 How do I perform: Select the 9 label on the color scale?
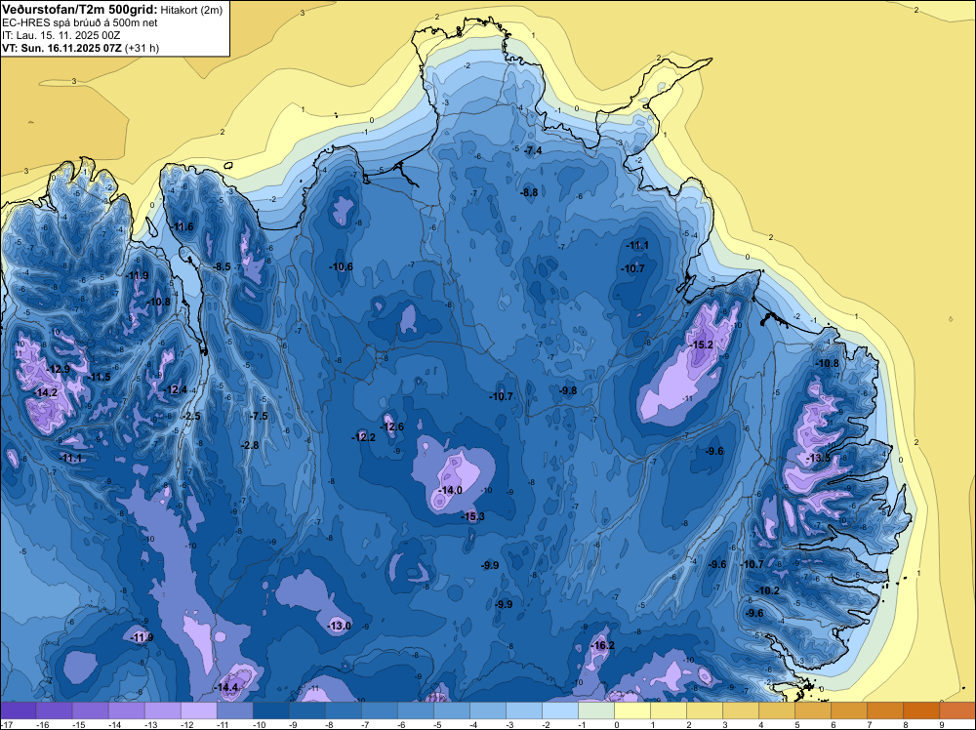pos(943,724)
